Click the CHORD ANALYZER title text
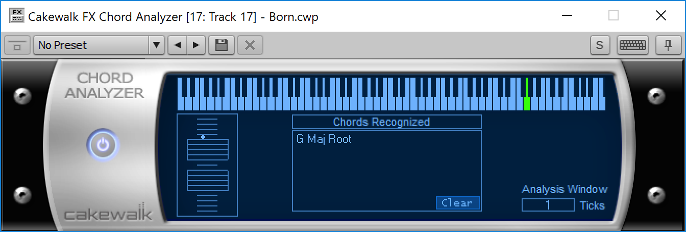The width and height of the screenshot is (686, 232). [x=105, y=85]
